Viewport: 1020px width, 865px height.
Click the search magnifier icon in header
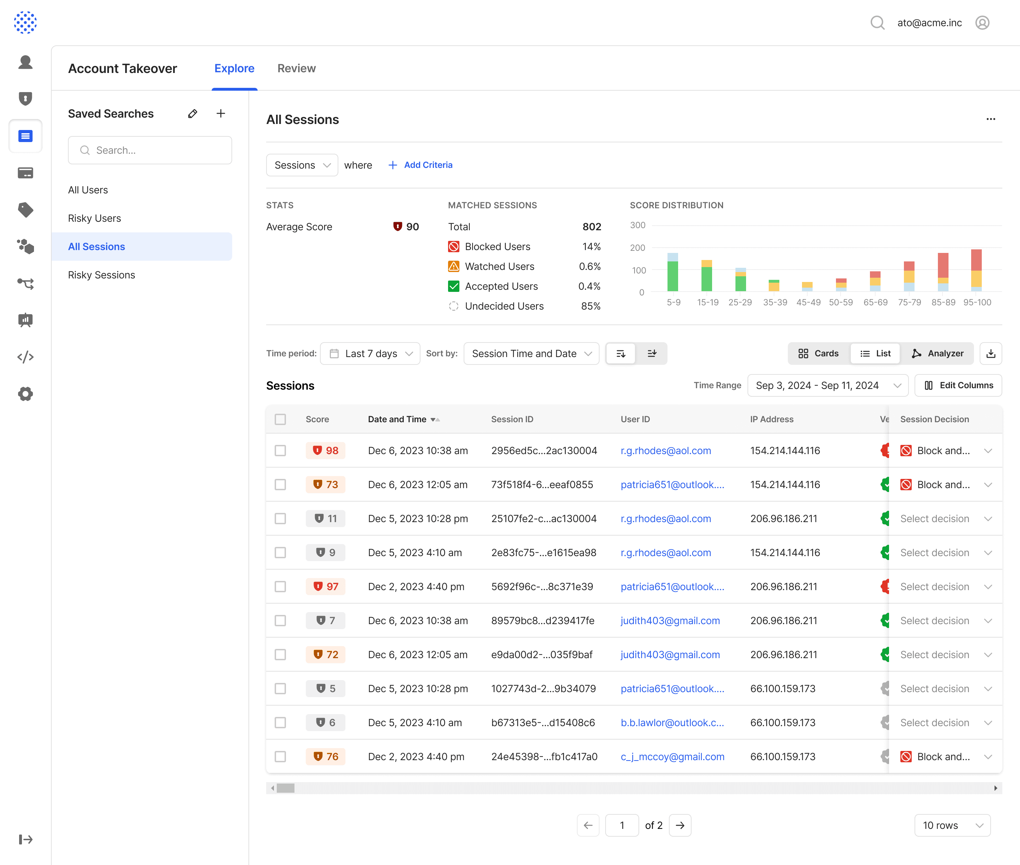tap(877, 23)
